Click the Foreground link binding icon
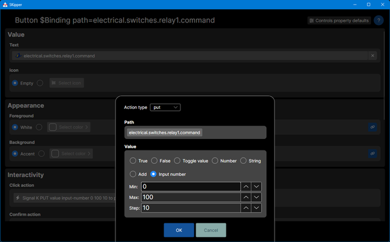 tap(372, 127)
